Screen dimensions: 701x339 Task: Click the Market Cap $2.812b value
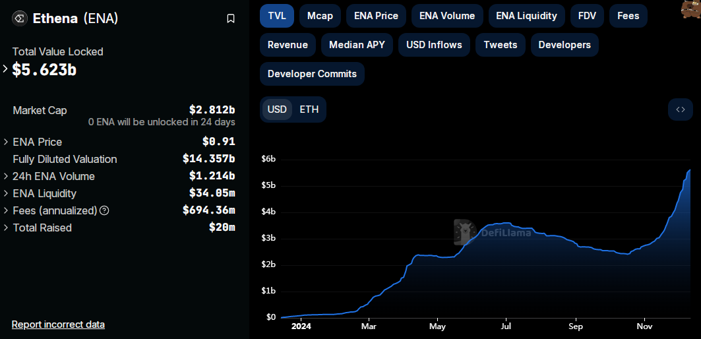click(212, 109)
